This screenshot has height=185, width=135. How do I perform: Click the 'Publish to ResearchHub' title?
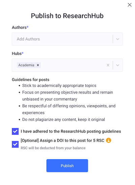(x=67, y=16)
